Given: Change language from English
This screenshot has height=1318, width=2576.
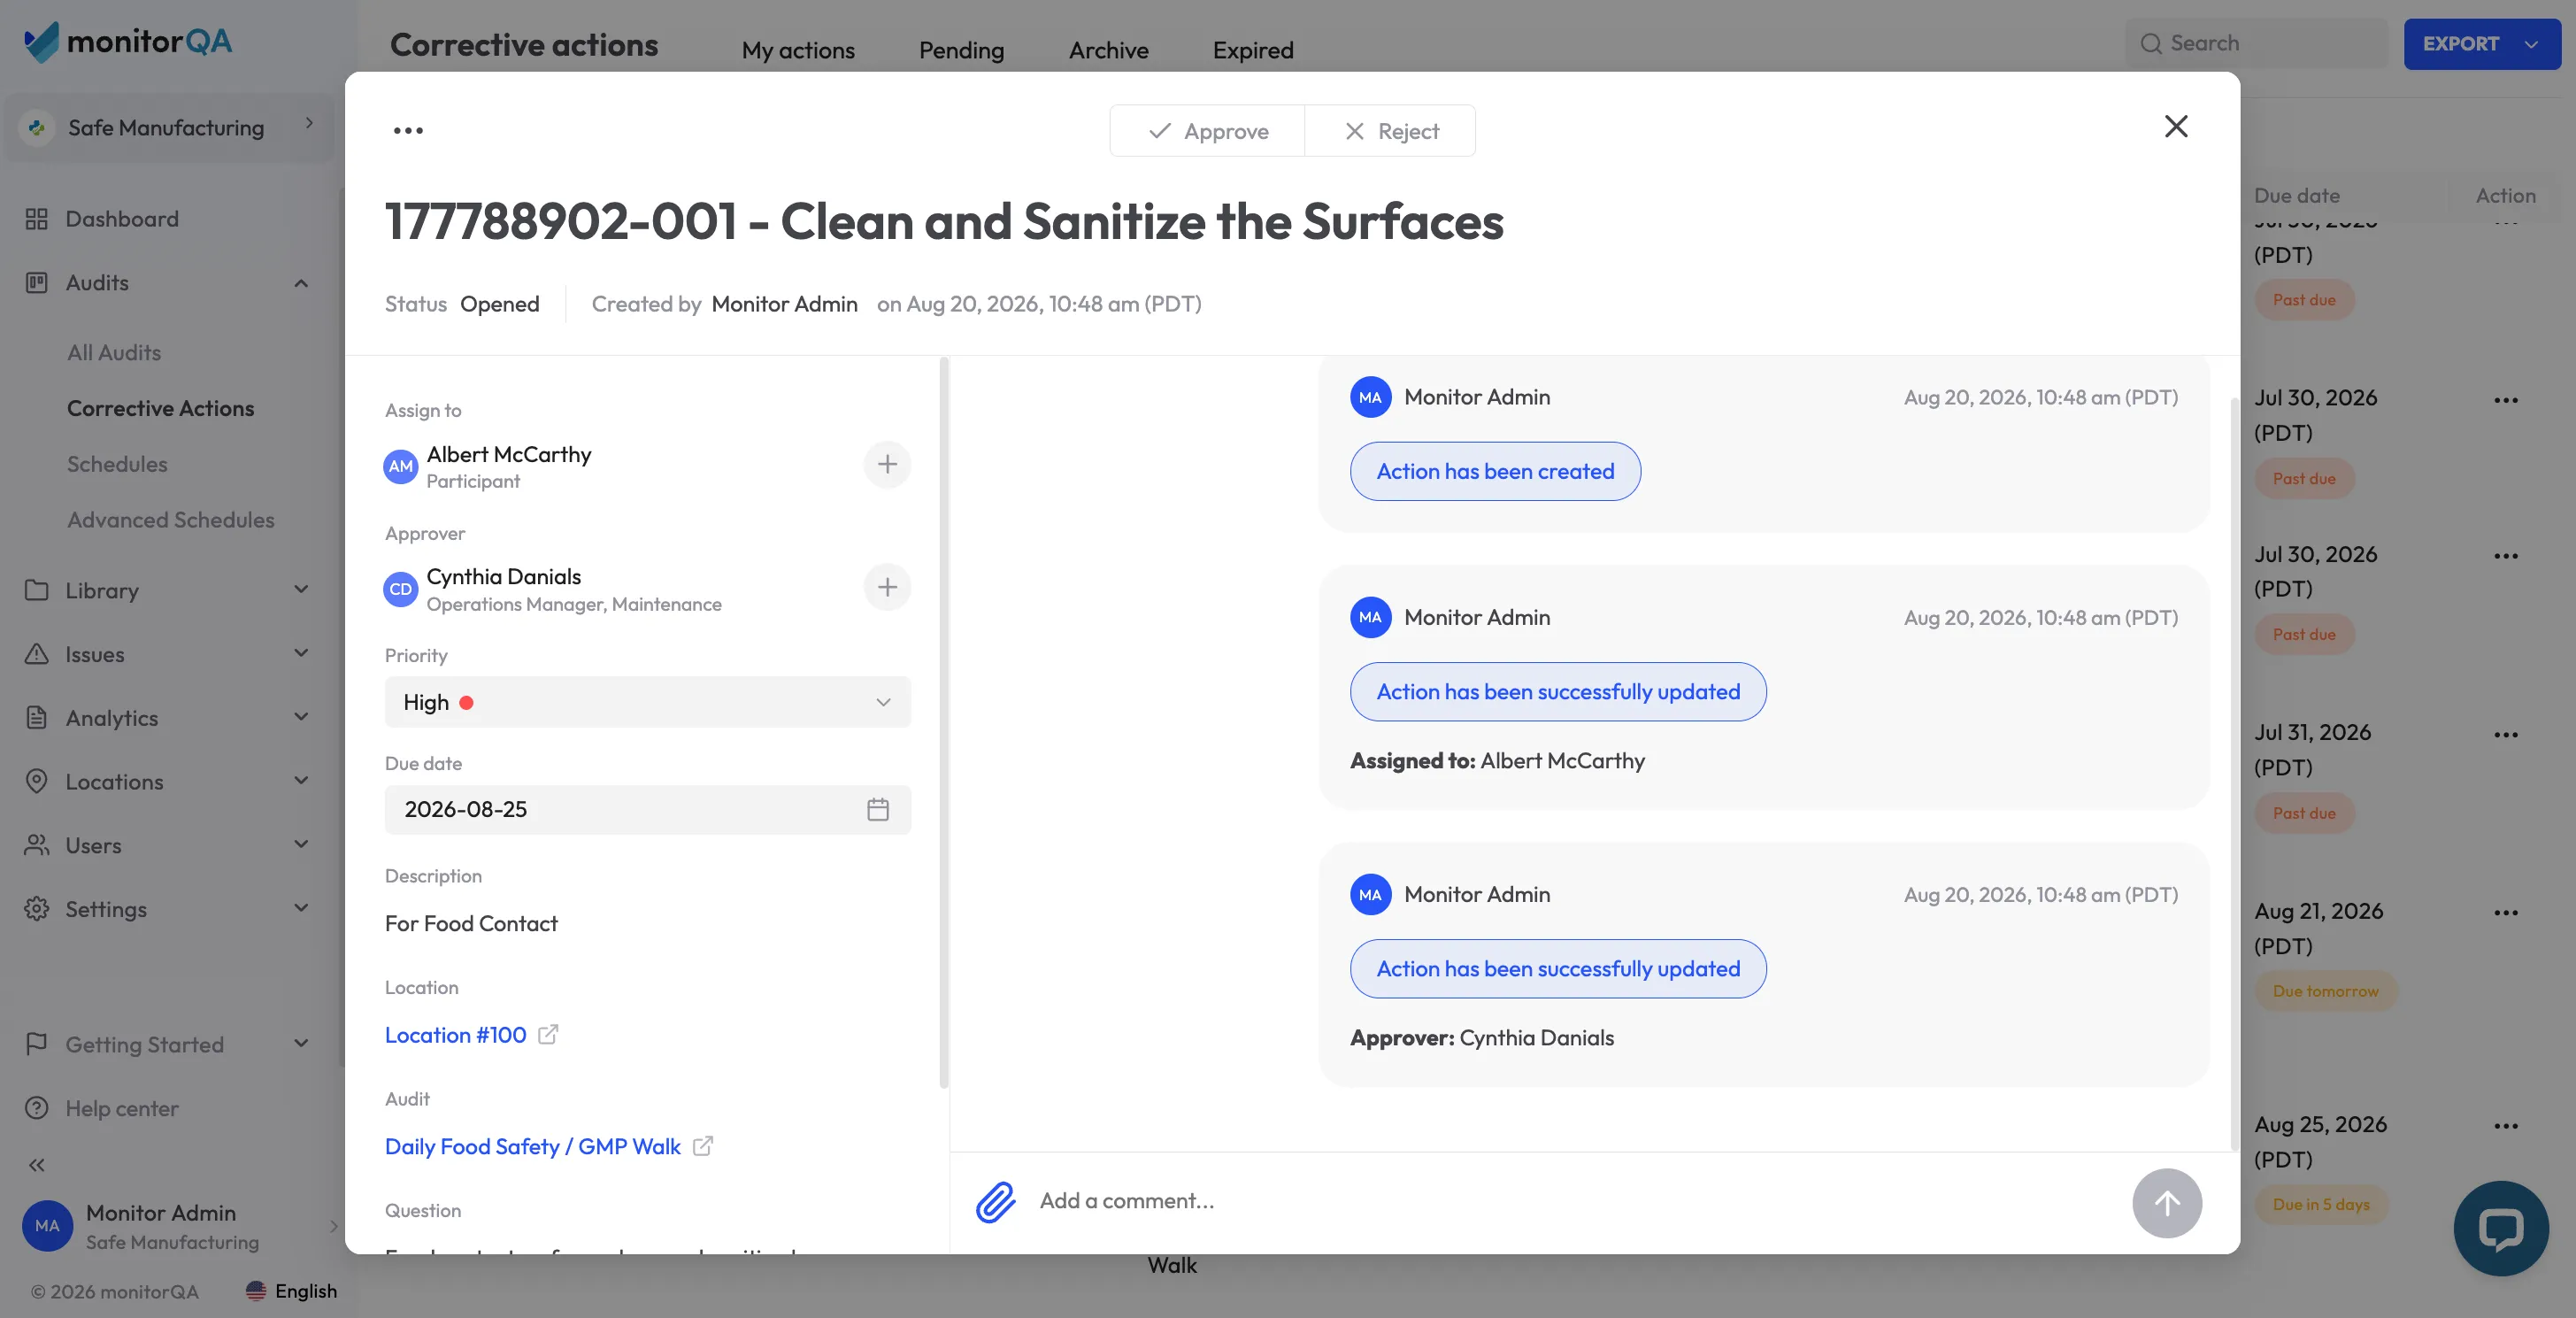Looking at the screenshot, I should [292, 1291].
